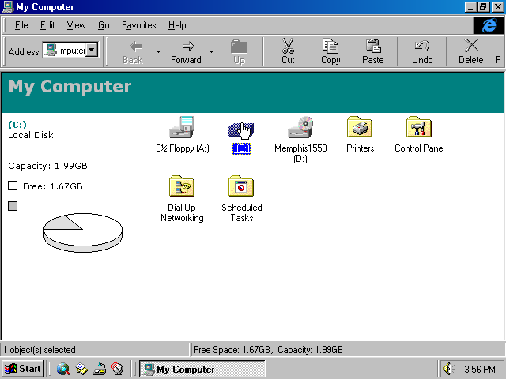
Task: Restore down the My Computer window
Action: 483,7
